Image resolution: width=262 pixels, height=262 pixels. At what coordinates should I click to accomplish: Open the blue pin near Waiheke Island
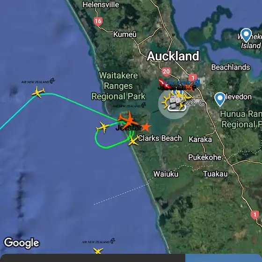pyautogui.click(x=246, y=35)
